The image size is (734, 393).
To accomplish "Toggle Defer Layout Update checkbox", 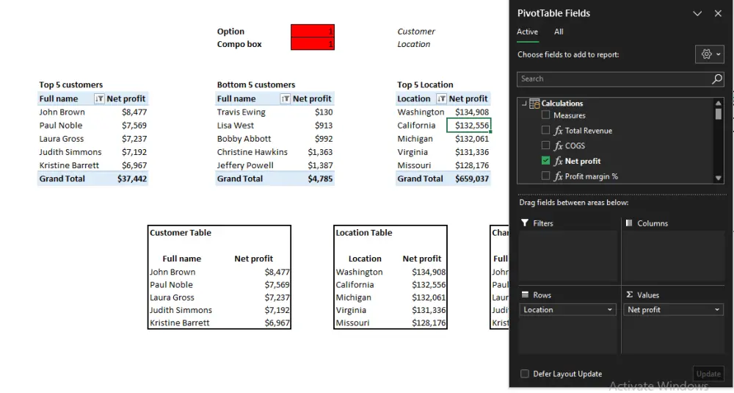I will (525, 373).
